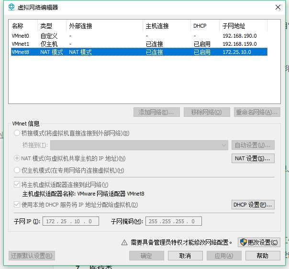Click the 应用 button
Screen dimensions: 289x269
point(224,256)
